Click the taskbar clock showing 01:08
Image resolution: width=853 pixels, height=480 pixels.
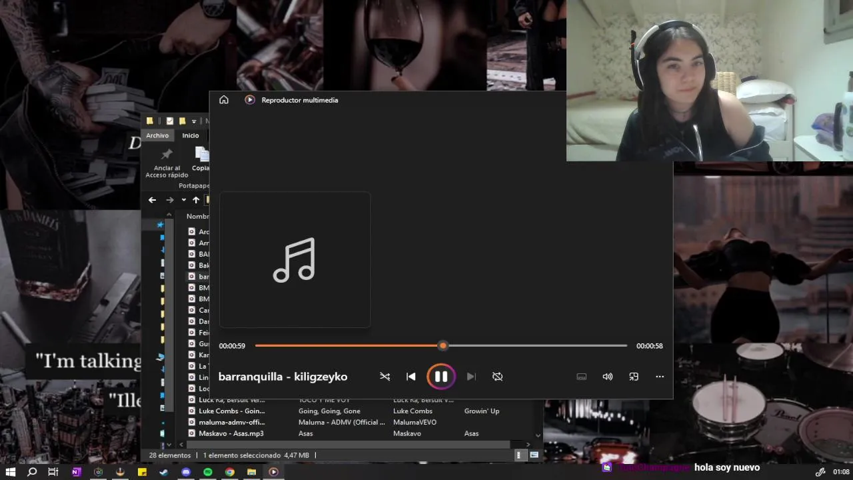click(x=840, y=472)
